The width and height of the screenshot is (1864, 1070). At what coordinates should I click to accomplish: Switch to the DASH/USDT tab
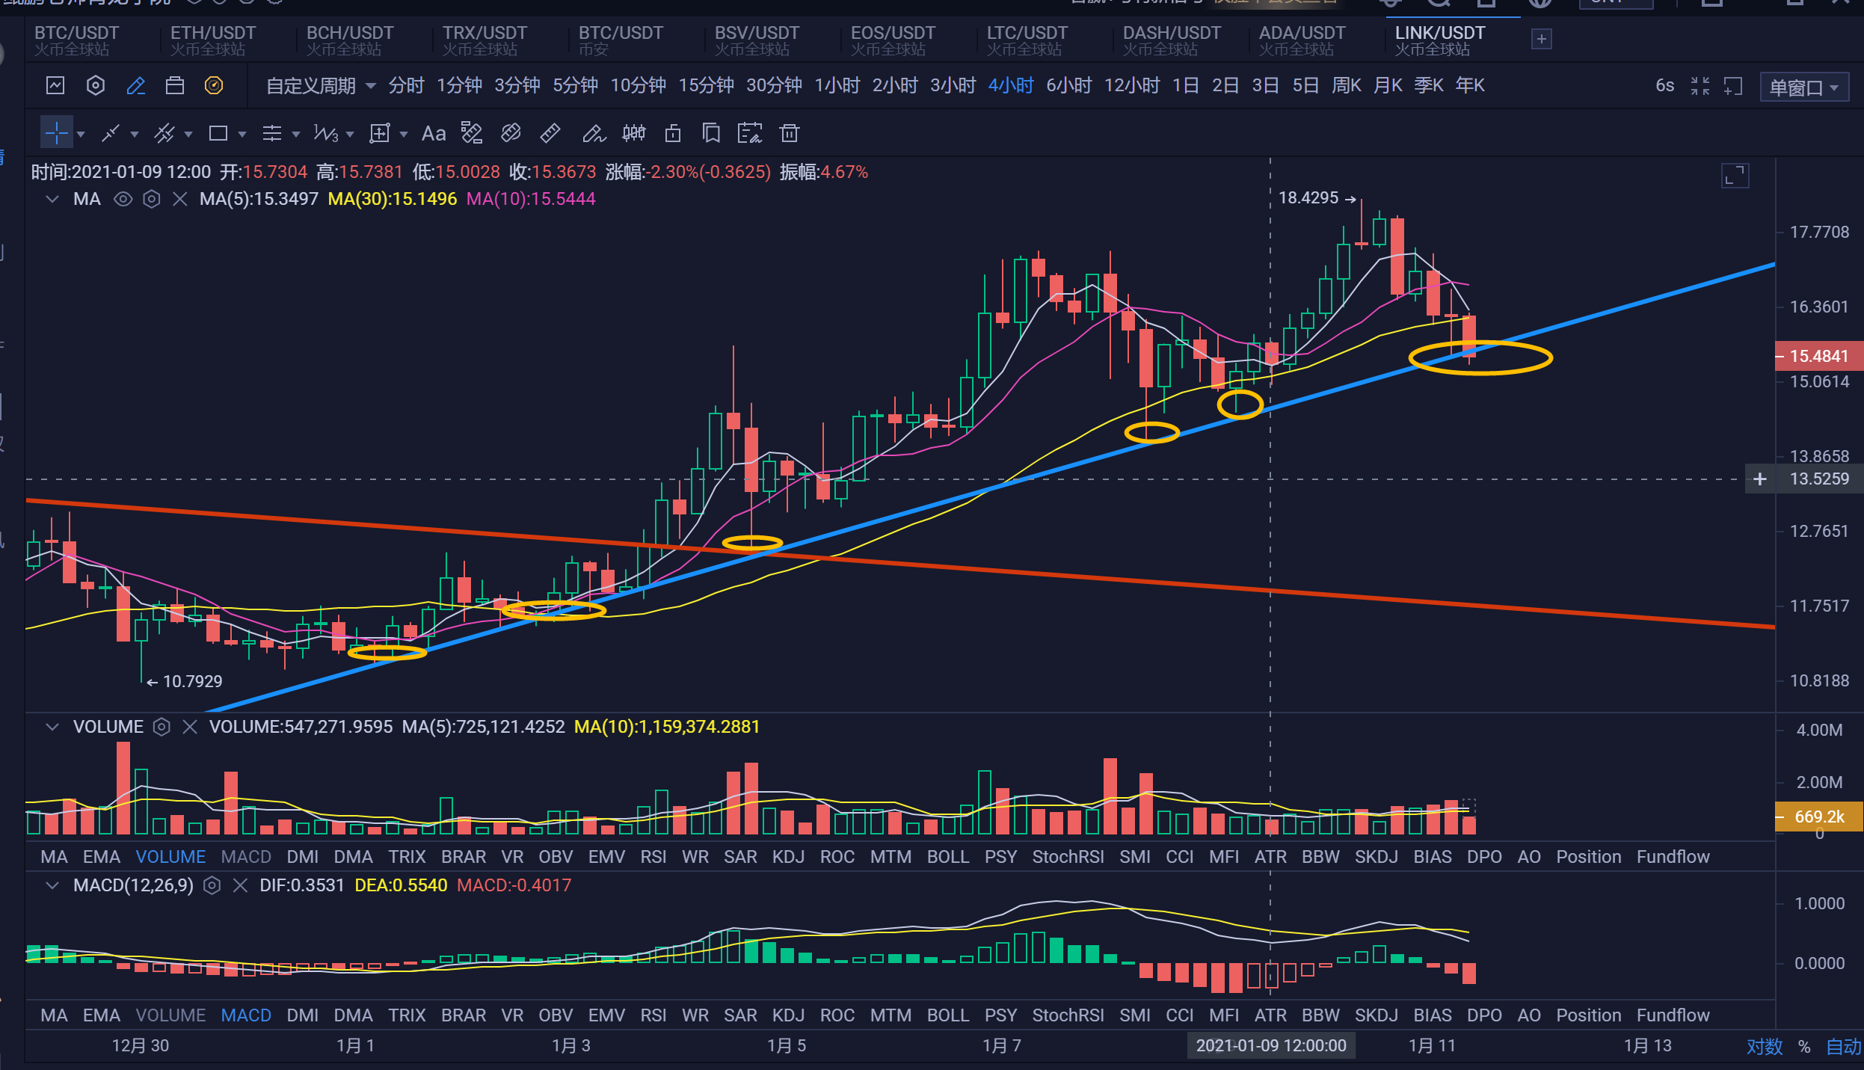tap(1172, 40)
